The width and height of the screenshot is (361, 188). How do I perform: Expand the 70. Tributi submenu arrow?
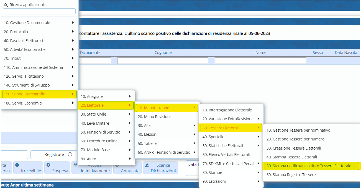[x=73, y=58]
